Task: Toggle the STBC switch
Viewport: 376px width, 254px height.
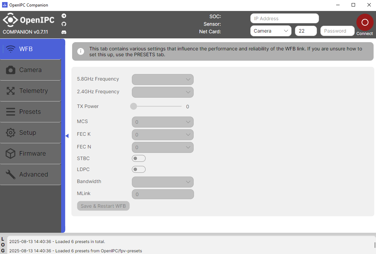Action: [139, 158]
